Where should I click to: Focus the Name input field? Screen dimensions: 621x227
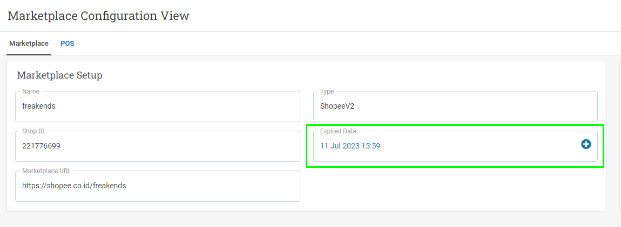(x=158, y=107)
